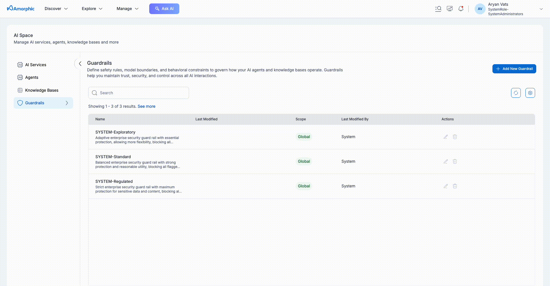Refresh the guardrails list
550x286 pixels.
pyautogui.click(x=516, y=93)
